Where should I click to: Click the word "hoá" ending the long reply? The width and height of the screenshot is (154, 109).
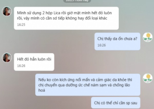point(42,90)
